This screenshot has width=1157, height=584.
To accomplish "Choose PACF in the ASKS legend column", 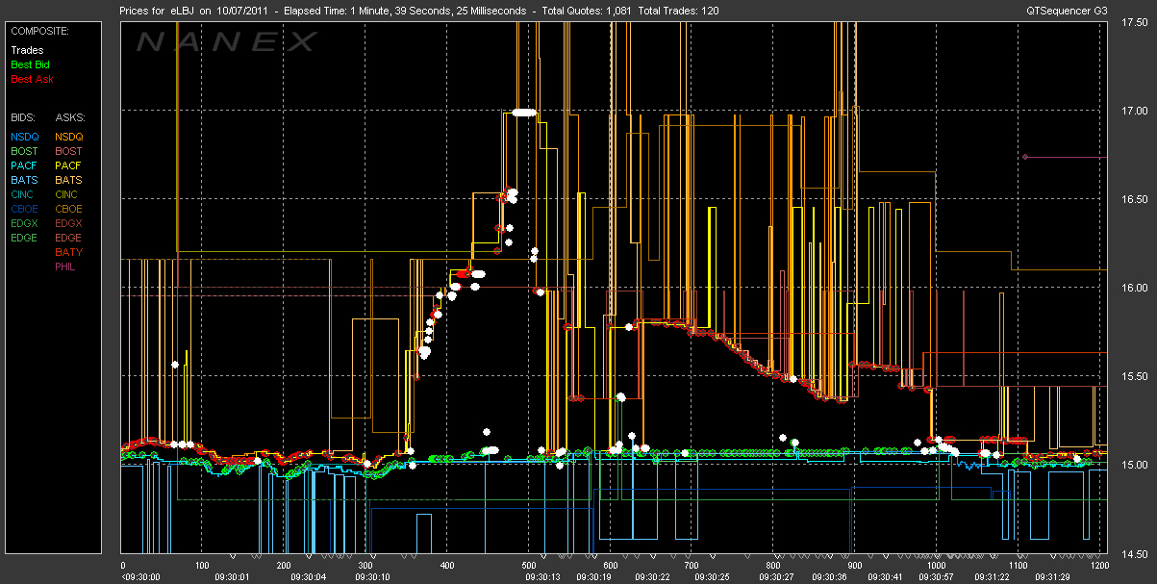I will (68, 165).
